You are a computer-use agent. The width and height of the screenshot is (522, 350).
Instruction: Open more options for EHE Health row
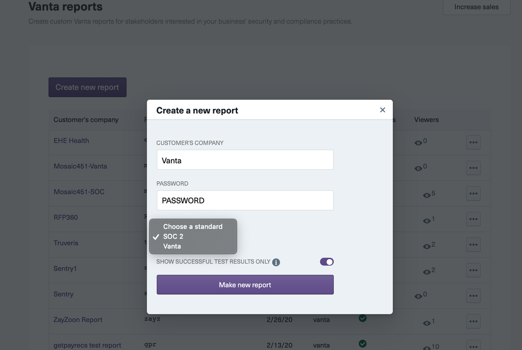(473, 143)
